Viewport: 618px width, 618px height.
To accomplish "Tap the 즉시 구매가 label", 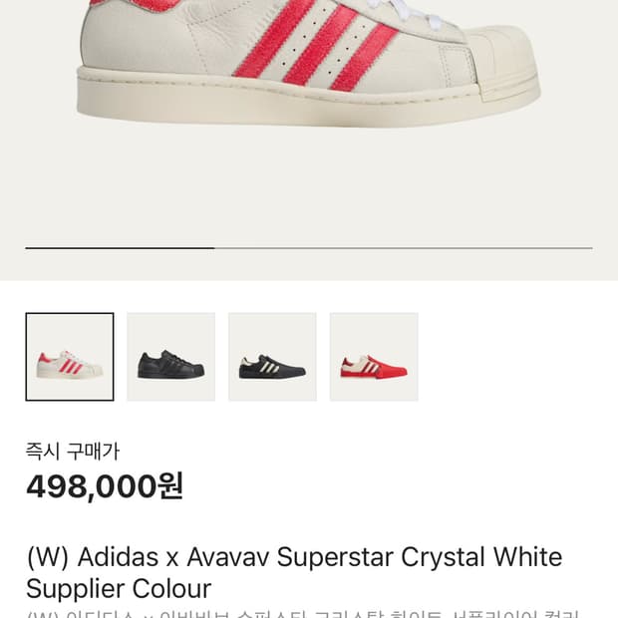I will coord(73,451).
